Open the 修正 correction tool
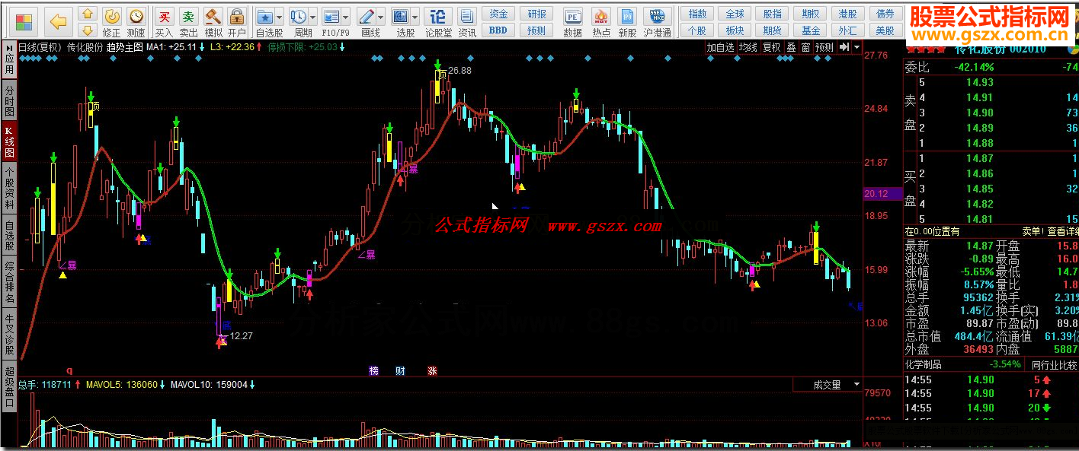This screenshot has height=451, width=1079. tap(111, 21)
